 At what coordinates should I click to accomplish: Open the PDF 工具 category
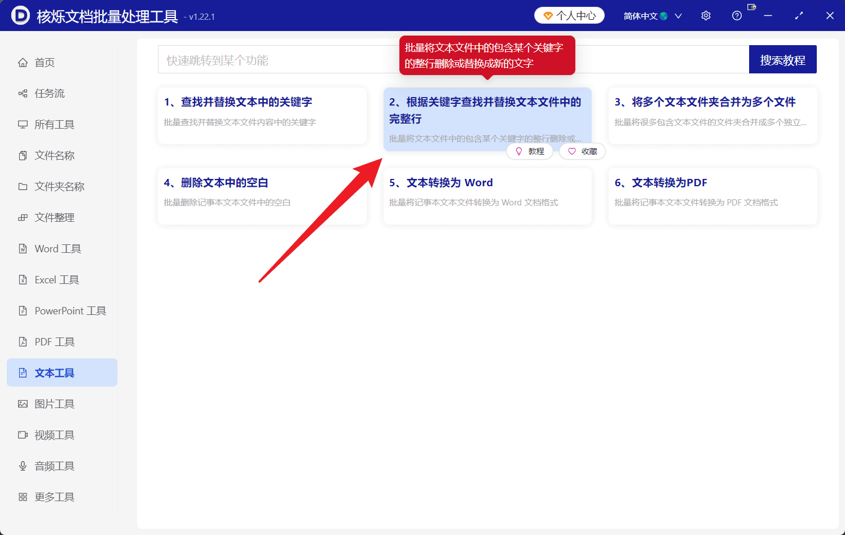point(53,341)
